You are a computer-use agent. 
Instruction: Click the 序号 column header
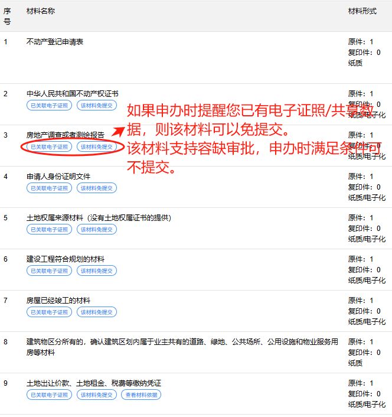coord(7,17)
